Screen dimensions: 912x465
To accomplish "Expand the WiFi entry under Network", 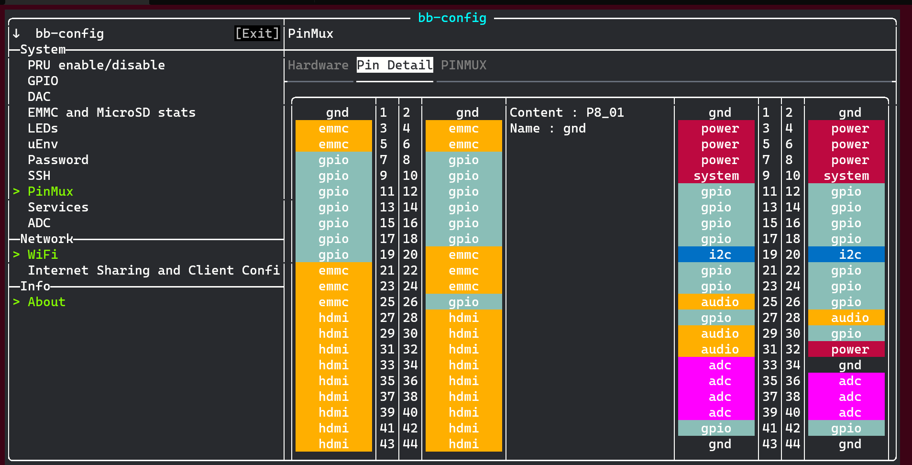I will click(43, 255).
